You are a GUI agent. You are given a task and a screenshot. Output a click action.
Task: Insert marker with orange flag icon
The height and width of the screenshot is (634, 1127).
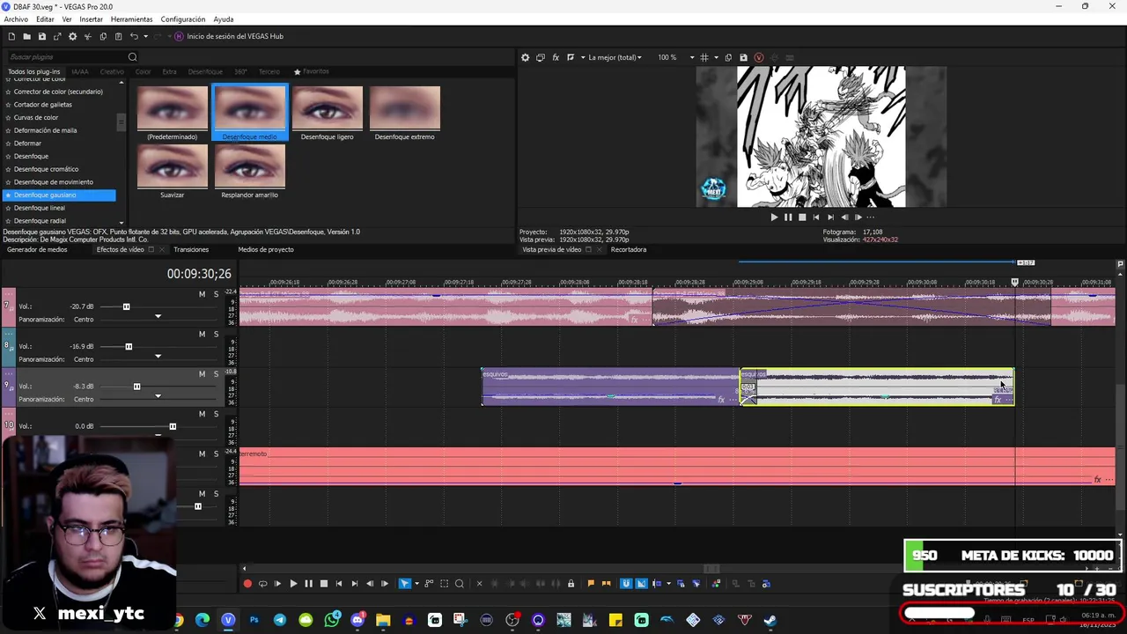(591, 583)
